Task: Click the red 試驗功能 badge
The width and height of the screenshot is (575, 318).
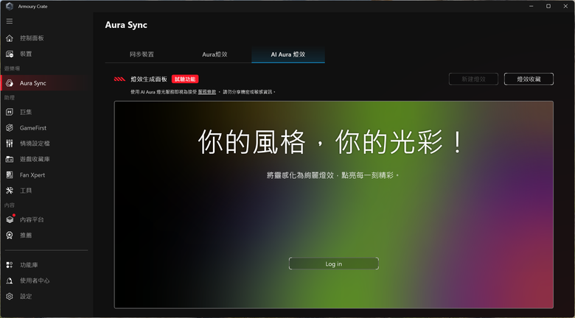Action: (x=185, y=79)
